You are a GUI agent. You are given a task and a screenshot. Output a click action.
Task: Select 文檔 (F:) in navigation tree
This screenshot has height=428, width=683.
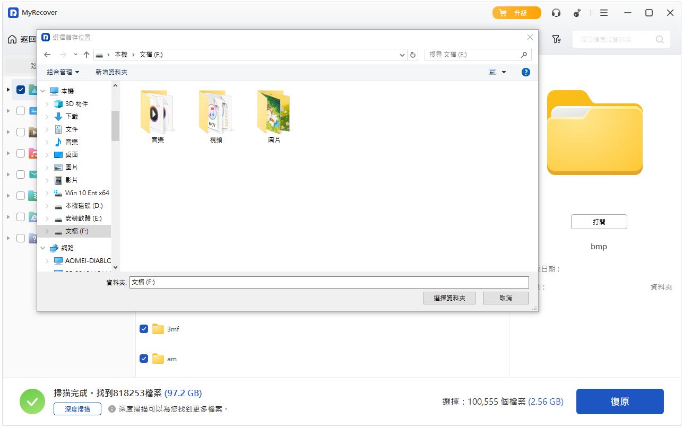[x=76, y=231]
